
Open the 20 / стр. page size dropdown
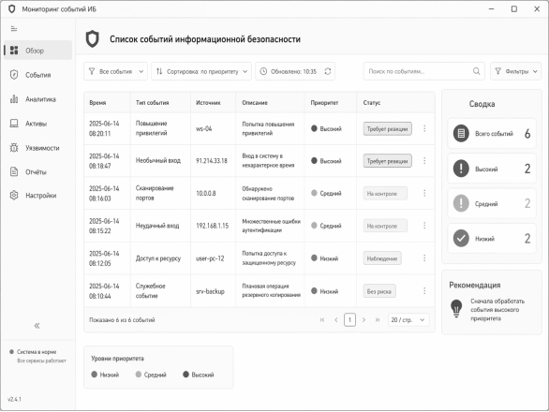(408, 319)
